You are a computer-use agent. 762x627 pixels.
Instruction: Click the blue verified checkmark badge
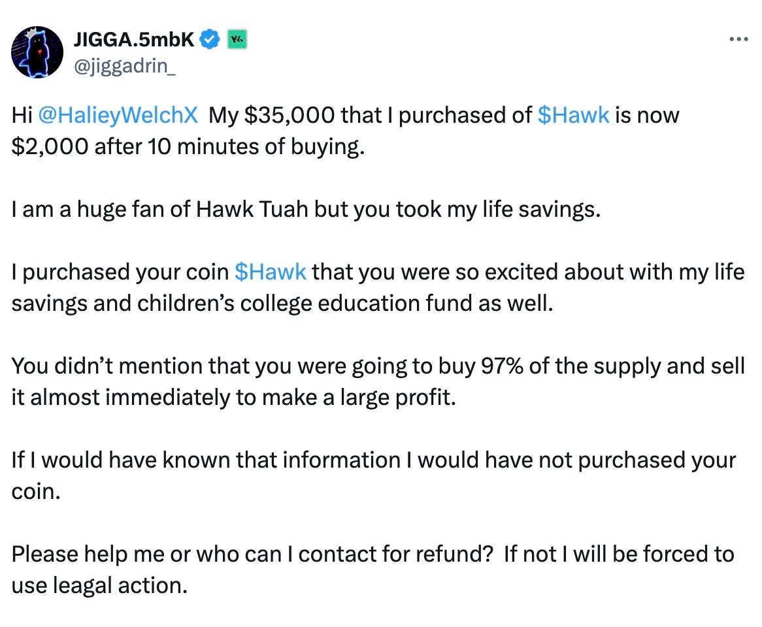[208, 39]
